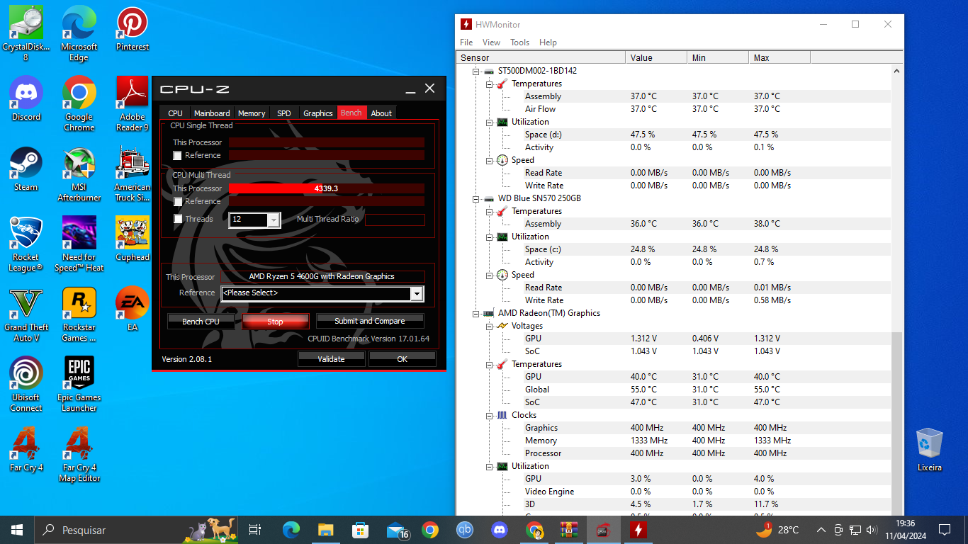Select MSI Afterburner desktop icon
This screenshot has height=544, width=968.
(x=79, y=174)
